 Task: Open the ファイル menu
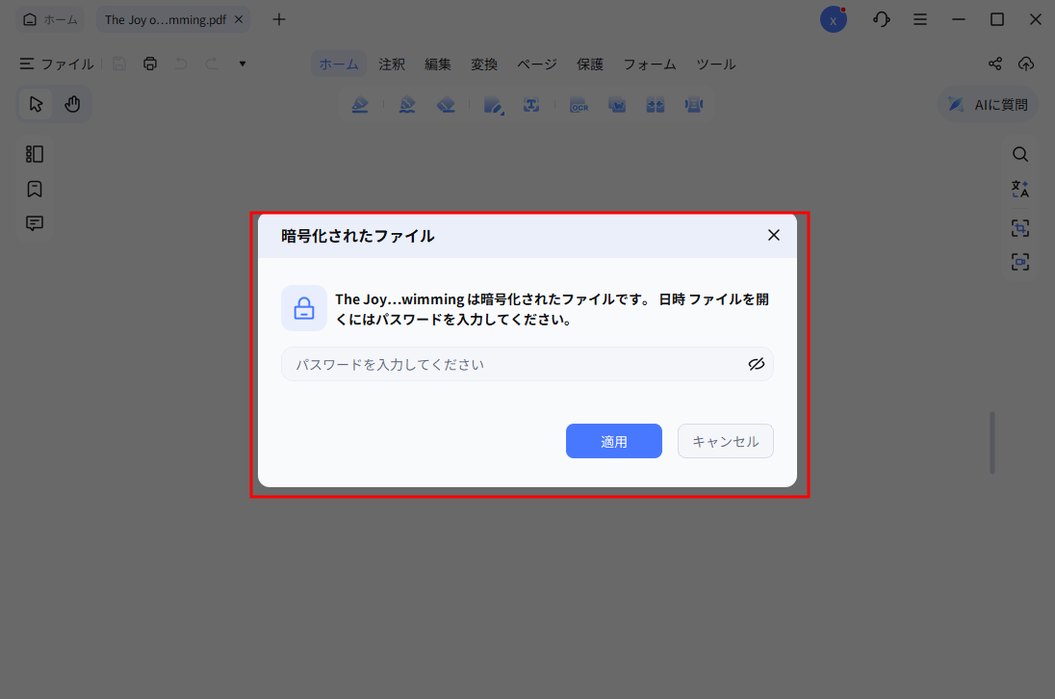coord(56,64)
